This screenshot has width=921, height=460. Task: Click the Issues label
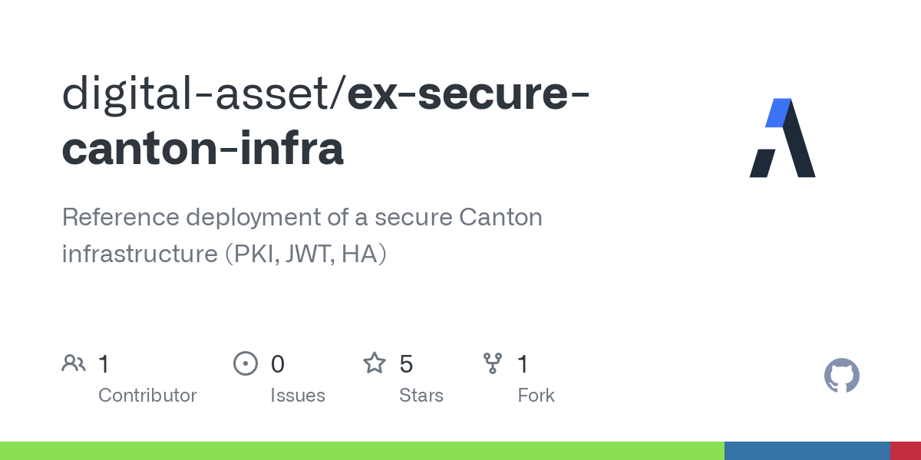point(297,396)
